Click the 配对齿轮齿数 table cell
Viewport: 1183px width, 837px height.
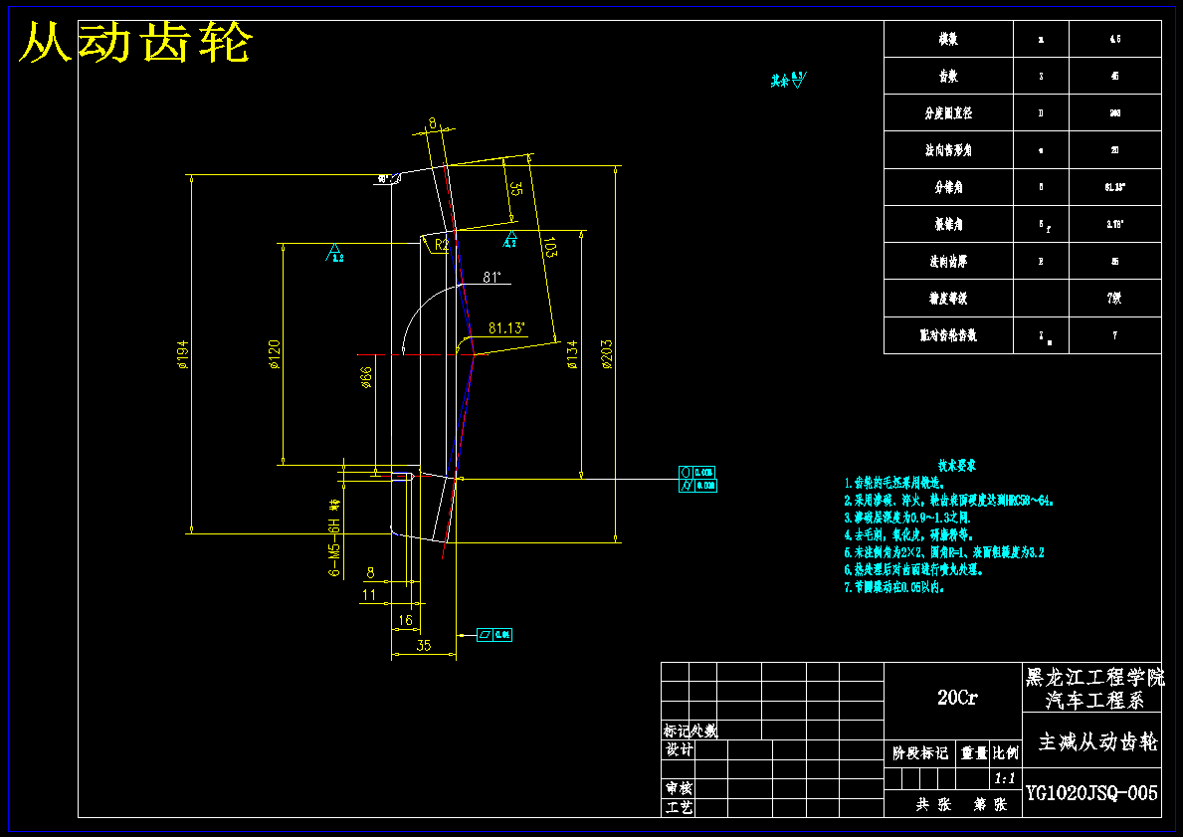pyautogui.click(x=948, y=335)
